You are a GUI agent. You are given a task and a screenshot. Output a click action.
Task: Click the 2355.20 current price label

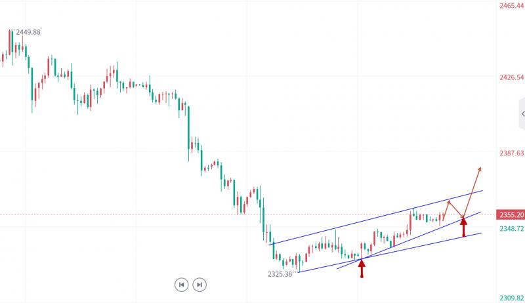(511, 215)
